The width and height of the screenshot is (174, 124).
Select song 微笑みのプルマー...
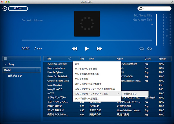[x=58, y=115]
